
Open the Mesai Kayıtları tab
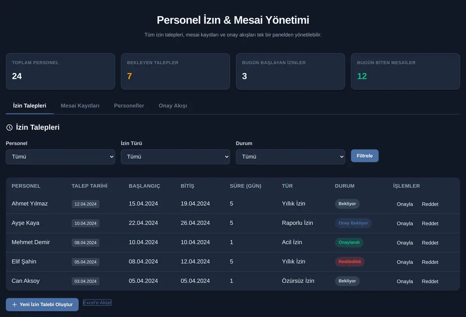[x=80, y=106]
